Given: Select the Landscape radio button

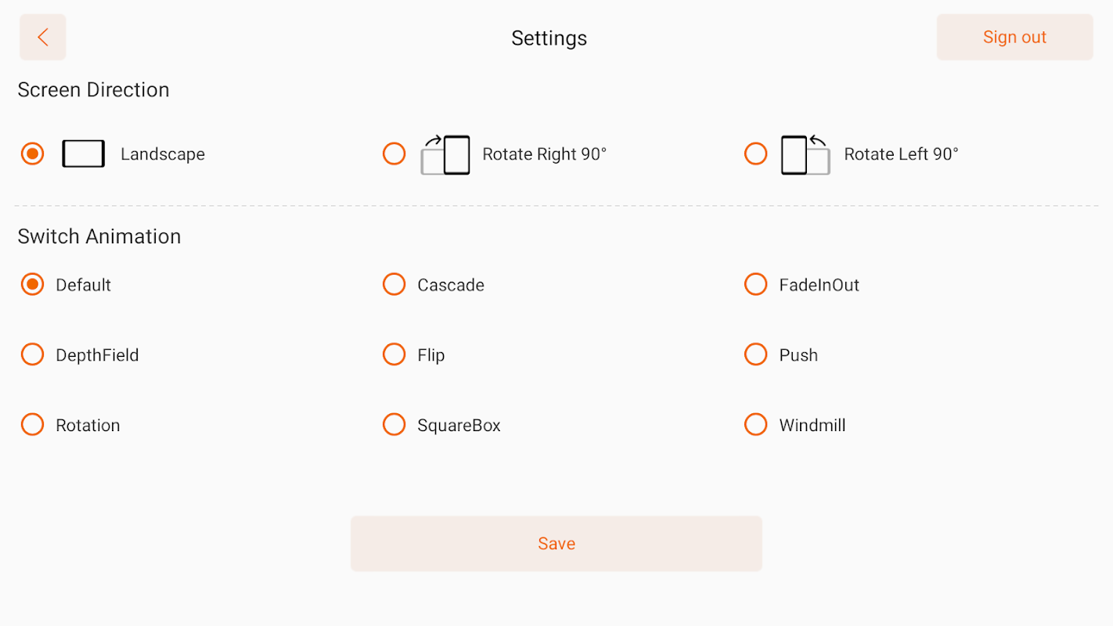Looking at the screenshot, I should pyautogui.click(x=32, y=153).
